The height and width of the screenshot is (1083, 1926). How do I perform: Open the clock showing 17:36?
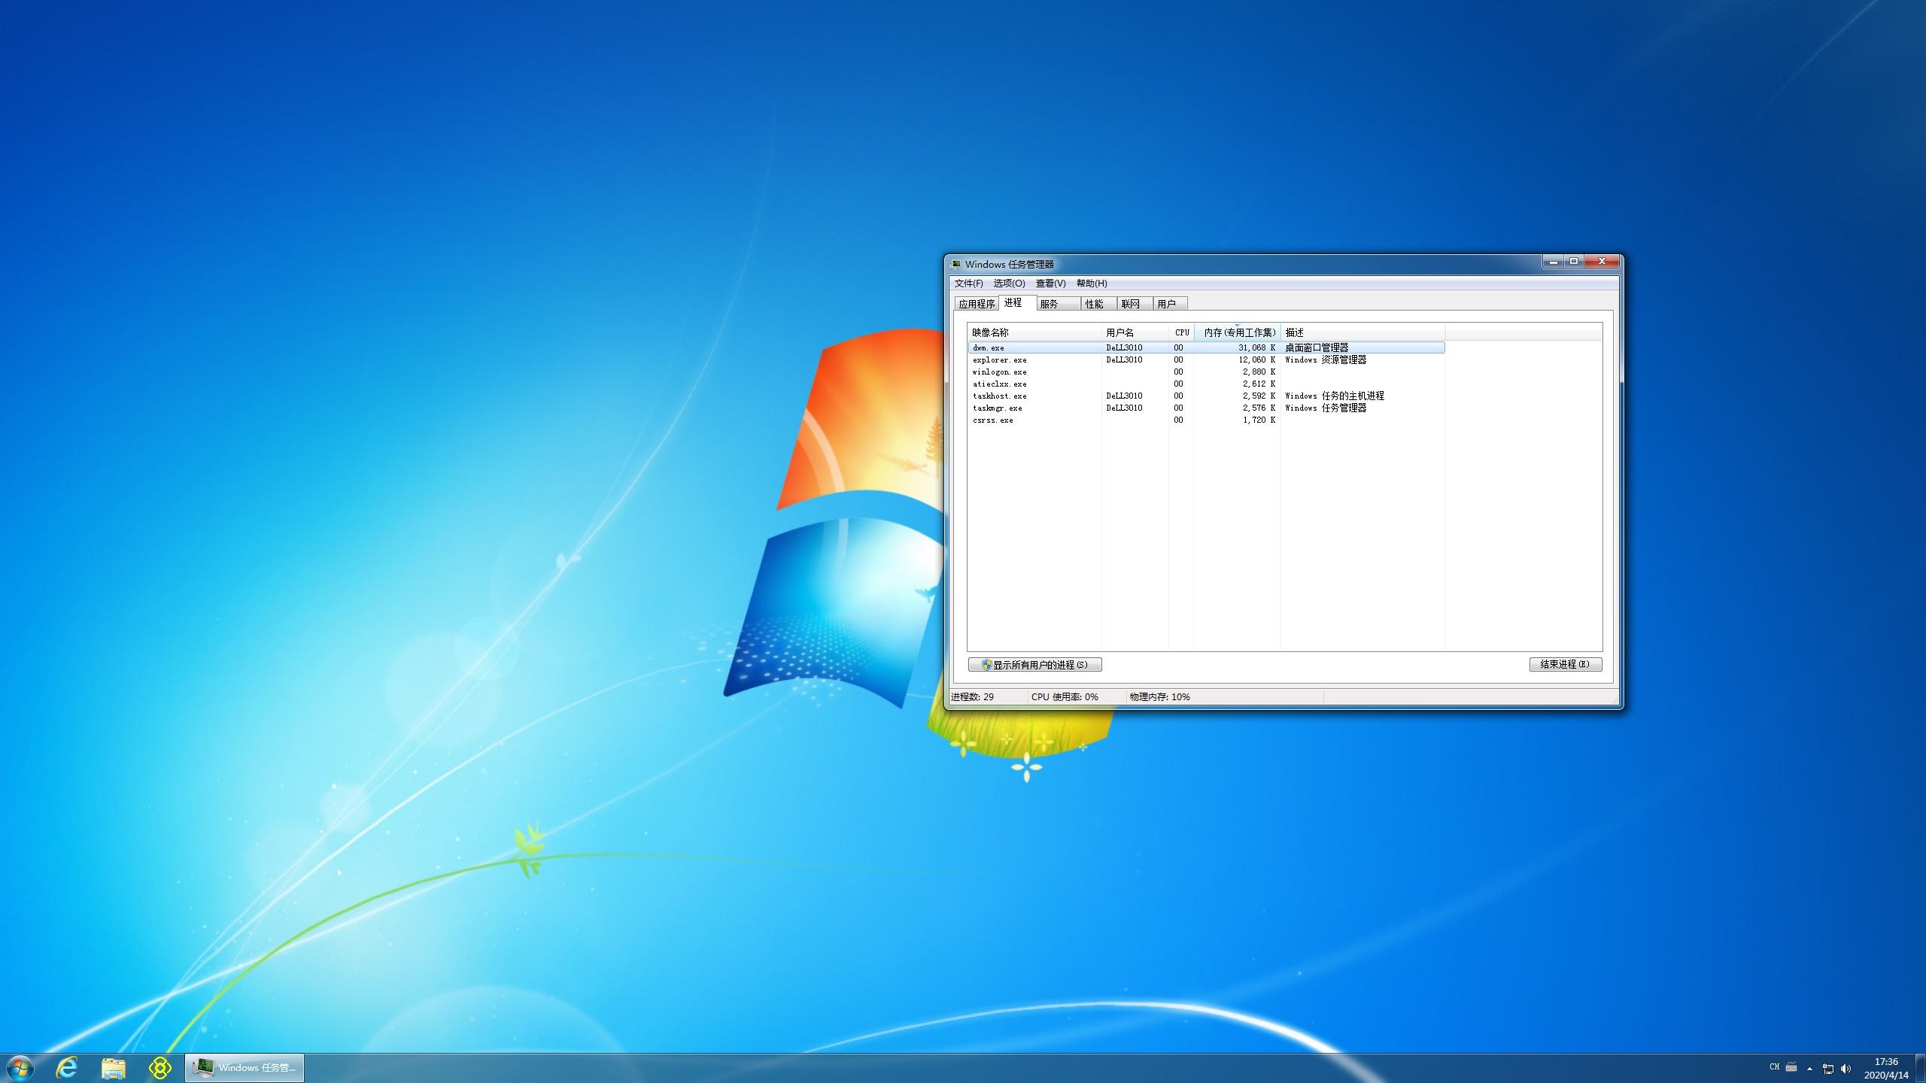click(x=1886, y=1068)
